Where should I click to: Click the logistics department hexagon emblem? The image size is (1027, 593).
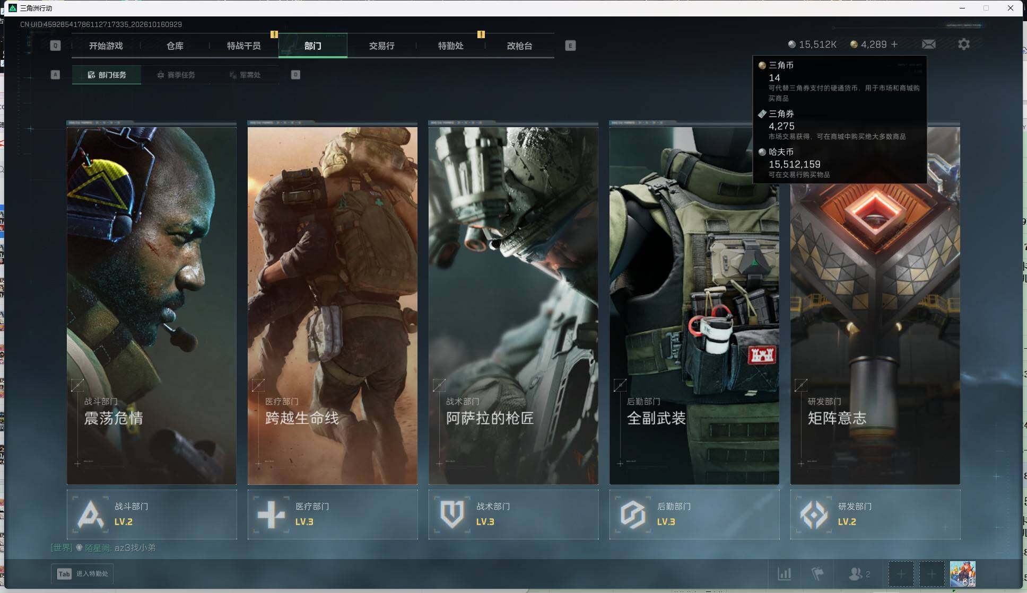click(x=633, y=515)
